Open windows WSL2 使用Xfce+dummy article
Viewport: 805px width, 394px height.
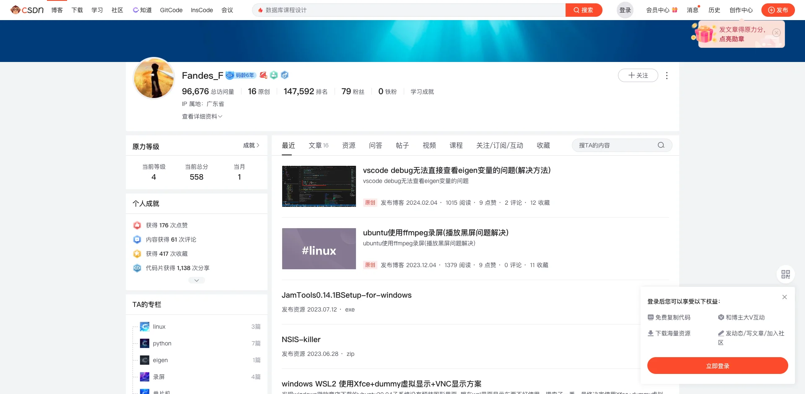point(382,384)
